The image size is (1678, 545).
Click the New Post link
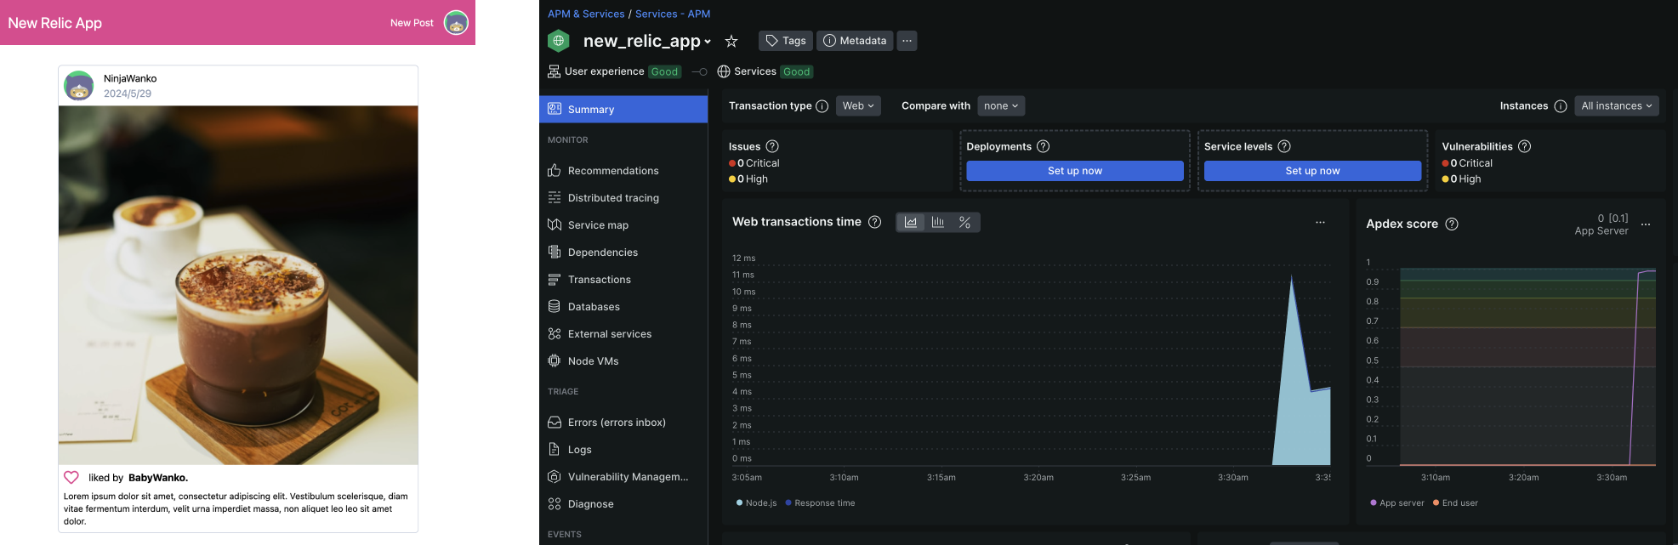coord(412,23)
